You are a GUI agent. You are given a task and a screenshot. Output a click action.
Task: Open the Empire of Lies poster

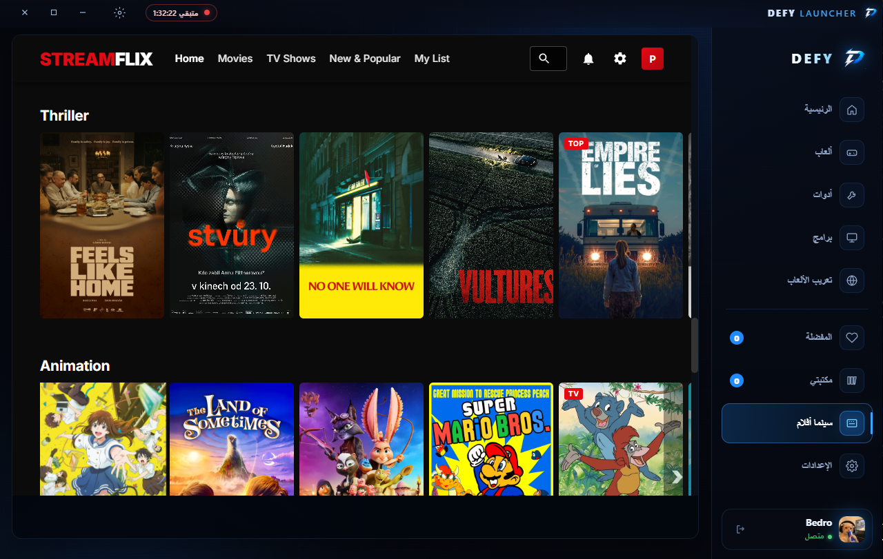(621, 225)
